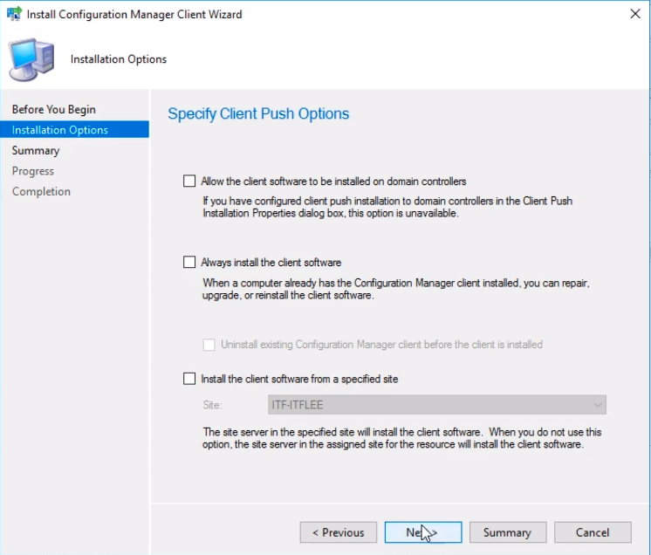Click the explanation about site server installing client
The height and width of the screenshot is (555, 651).
[401, 438]
